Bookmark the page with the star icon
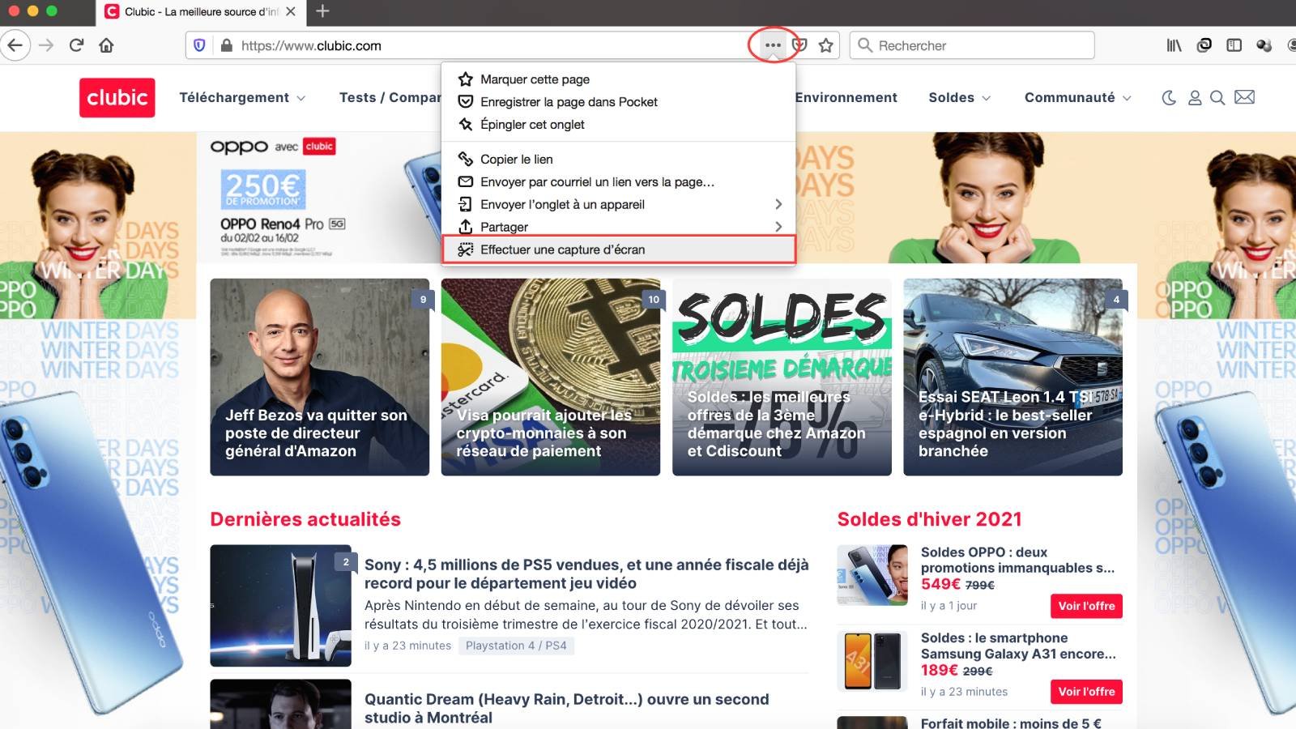The image size is (1296, 729). click(x=825, y=46)
